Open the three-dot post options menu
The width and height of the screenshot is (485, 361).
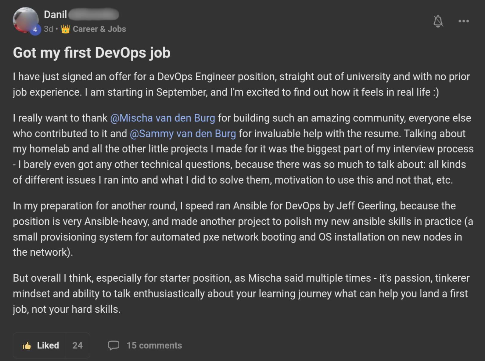[464, 21]
